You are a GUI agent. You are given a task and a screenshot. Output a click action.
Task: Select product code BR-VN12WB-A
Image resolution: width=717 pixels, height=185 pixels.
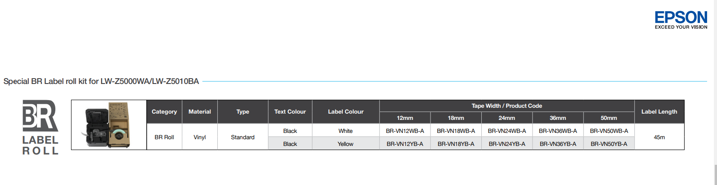405,131
